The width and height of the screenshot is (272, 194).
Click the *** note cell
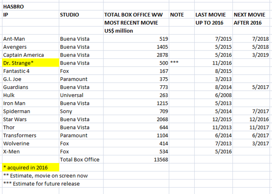tap(181, 63)
